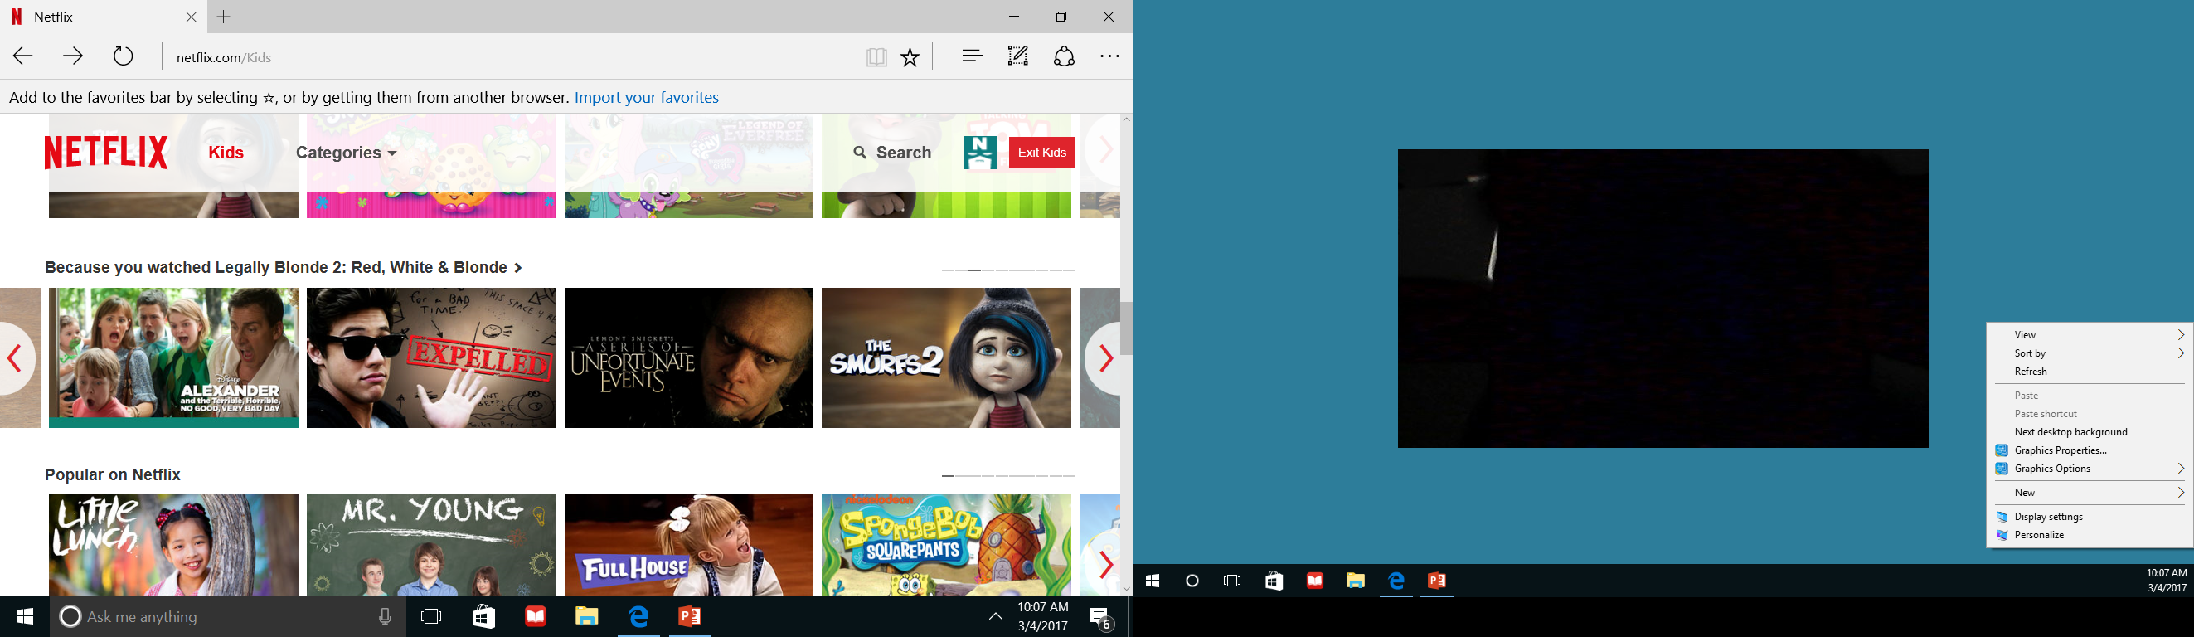
Task: Expand the Netflix Categories dropdown
Action: tap(347, 153)
